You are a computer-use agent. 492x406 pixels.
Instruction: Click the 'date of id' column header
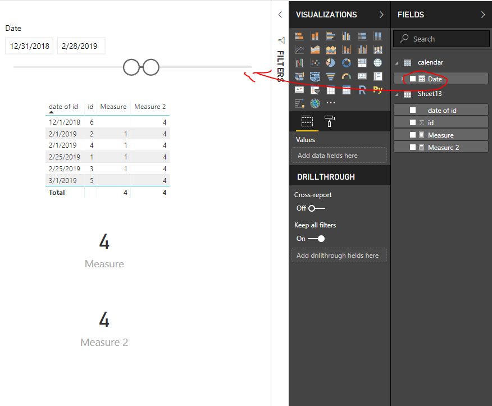tap(63, 107)
